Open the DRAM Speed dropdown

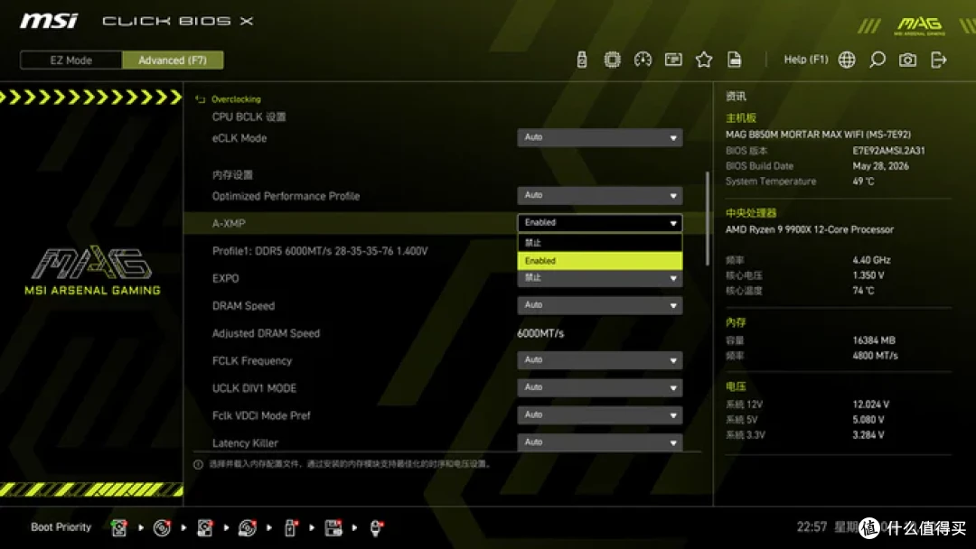pos(599,305)
